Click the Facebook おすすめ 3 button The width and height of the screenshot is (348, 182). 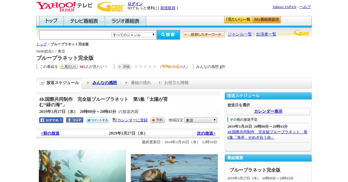point(51,120)
